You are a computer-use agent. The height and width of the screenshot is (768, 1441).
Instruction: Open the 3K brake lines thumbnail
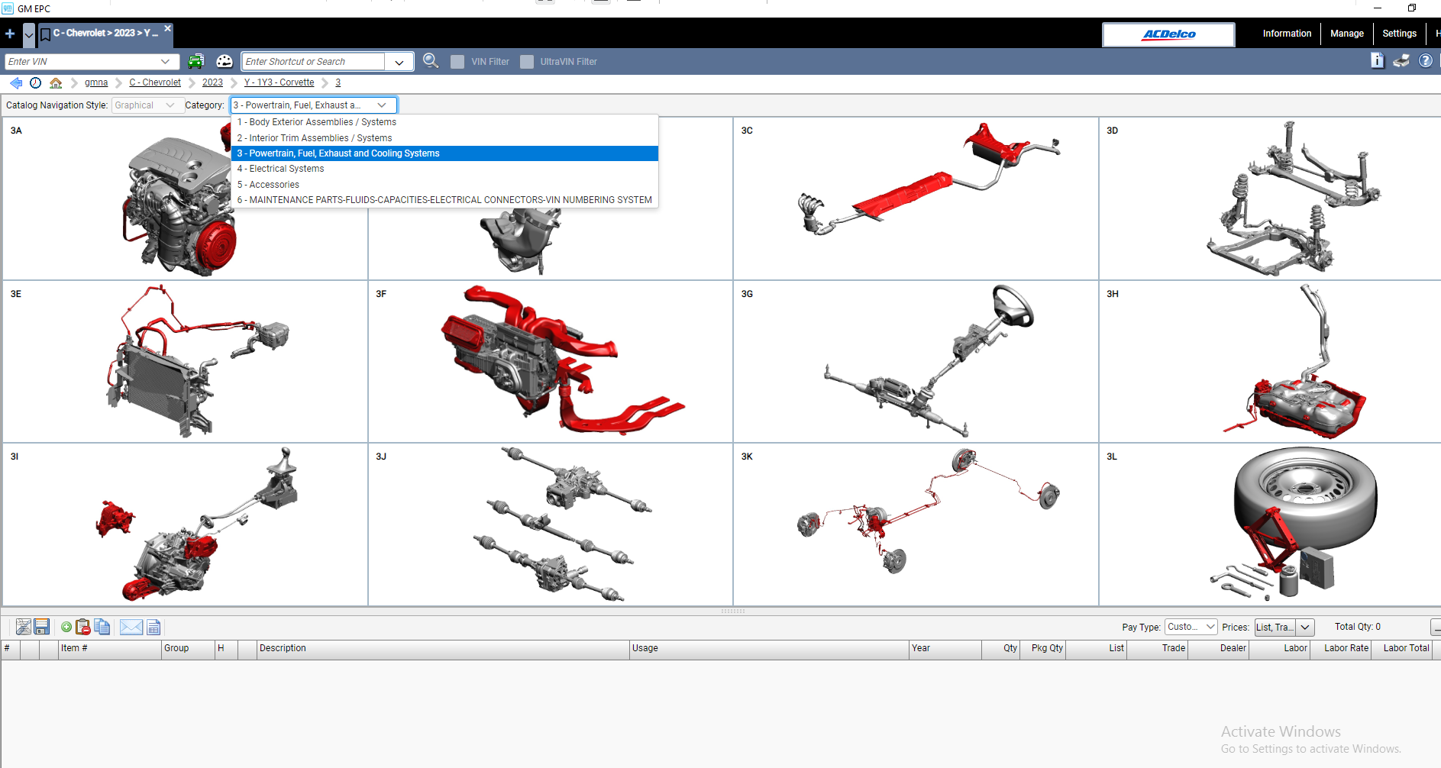click(x=916, y=524)
